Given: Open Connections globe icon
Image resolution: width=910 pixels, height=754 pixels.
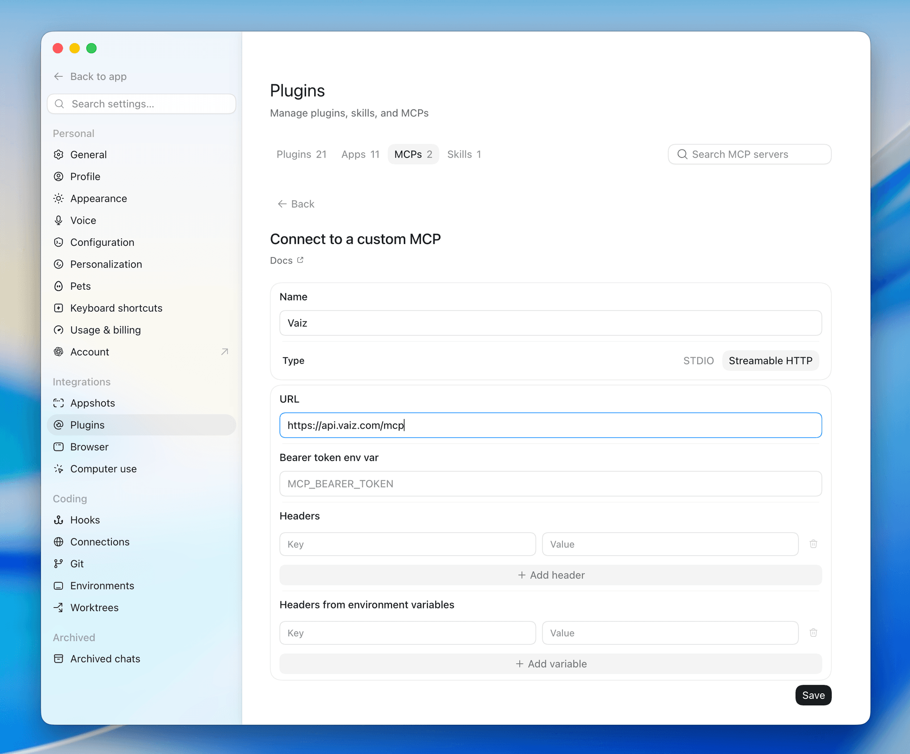Looking at the screenshot, I should (x=58, y=541).
